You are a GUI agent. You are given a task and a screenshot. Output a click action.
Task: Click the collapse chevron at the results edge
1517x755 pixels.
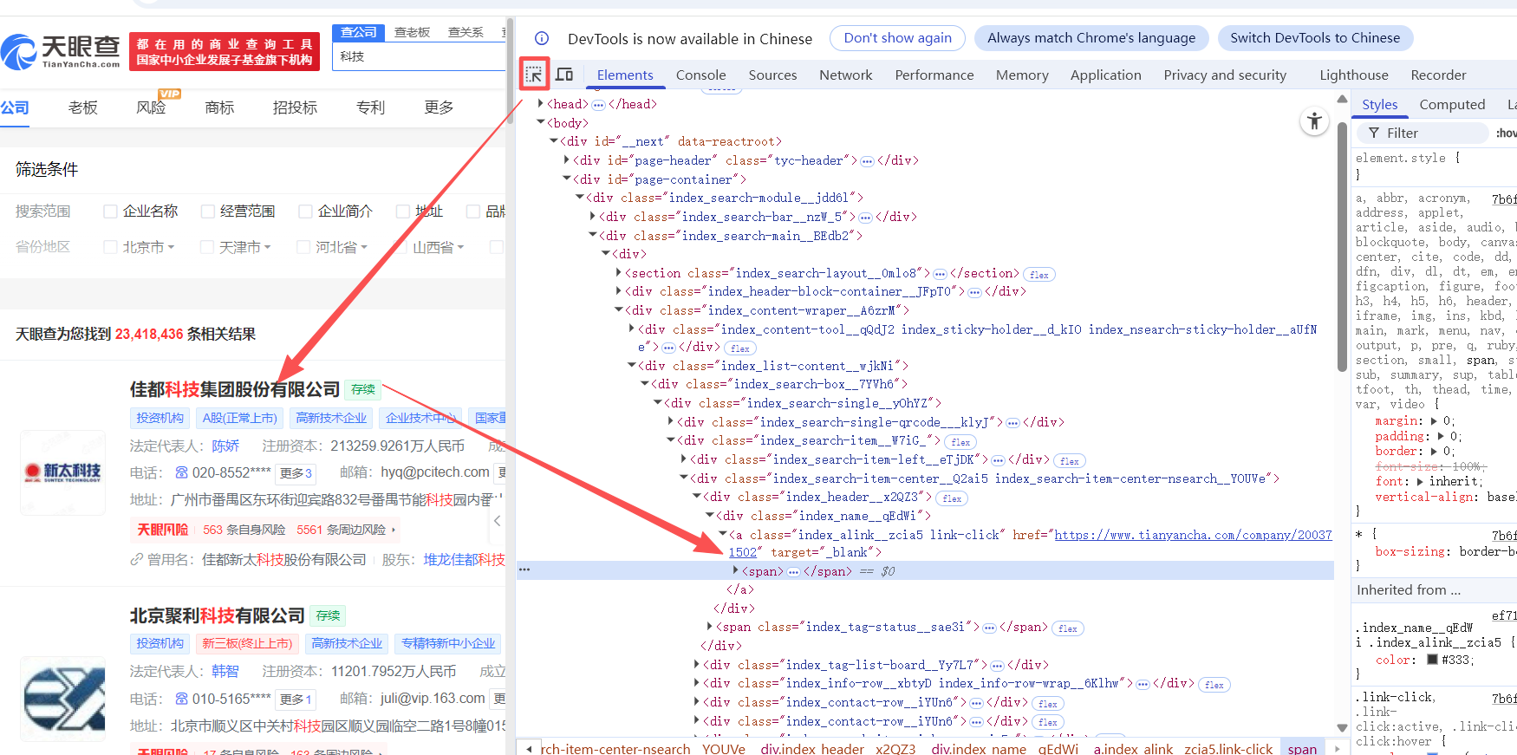497,521
